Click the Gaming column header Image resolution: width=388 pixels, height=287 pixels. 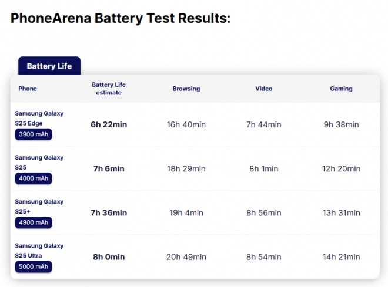coord(341,89)
